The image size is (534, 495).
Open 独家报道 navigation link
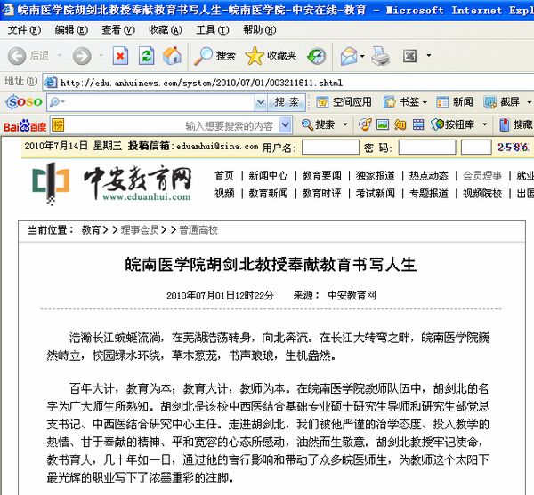(x=375, y=176)
